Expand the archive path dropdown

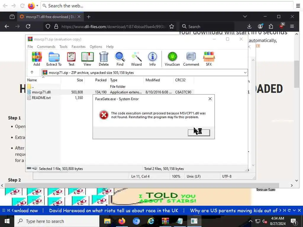point(245,73)
